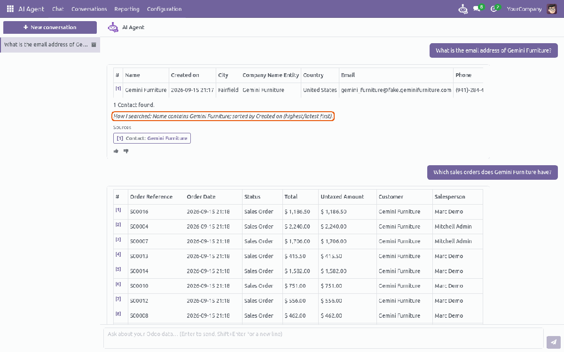
Task: Click reference [7] for order S00012
Action: click(118, 299)
